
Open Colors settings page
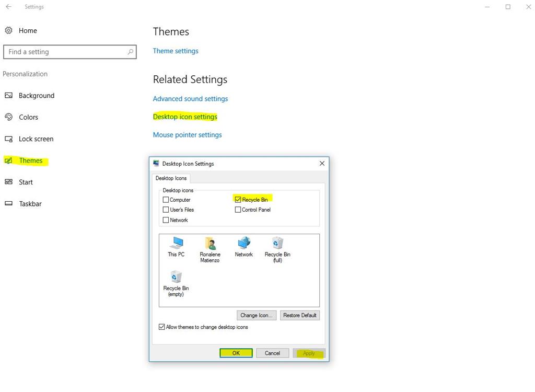coord(28,117)
